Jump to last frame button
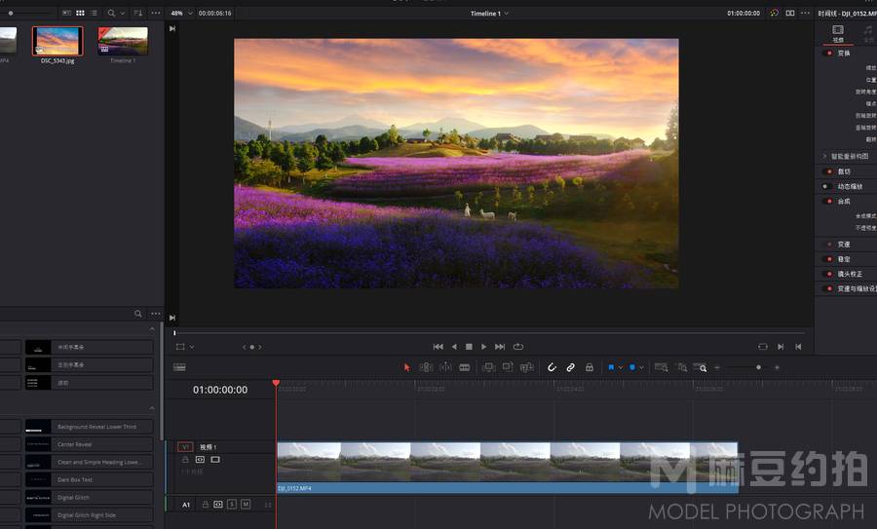The height and width of the screenshot is (529, 877). (500, 347)
